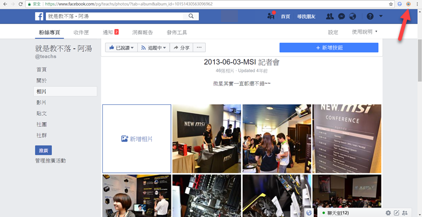Open friend requests icon

point(330,16)
